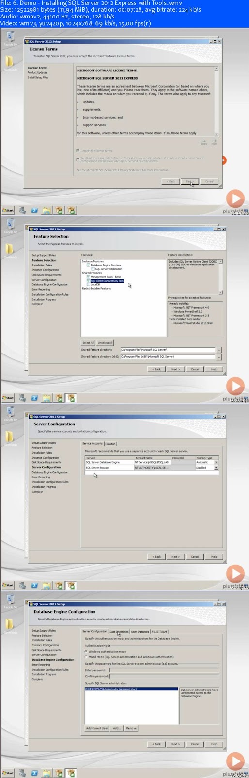The height and width of the screenshot is (778, 249).
Task: Click last taskbar icon below the Server Configuration window
Action: click(x=71, y=585)
